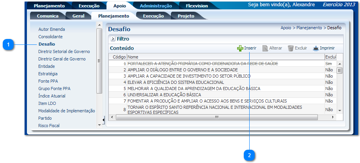Open Consolidante in the sidebar
This screenshot has width=360, height=163.
click(x=51, y=37)
